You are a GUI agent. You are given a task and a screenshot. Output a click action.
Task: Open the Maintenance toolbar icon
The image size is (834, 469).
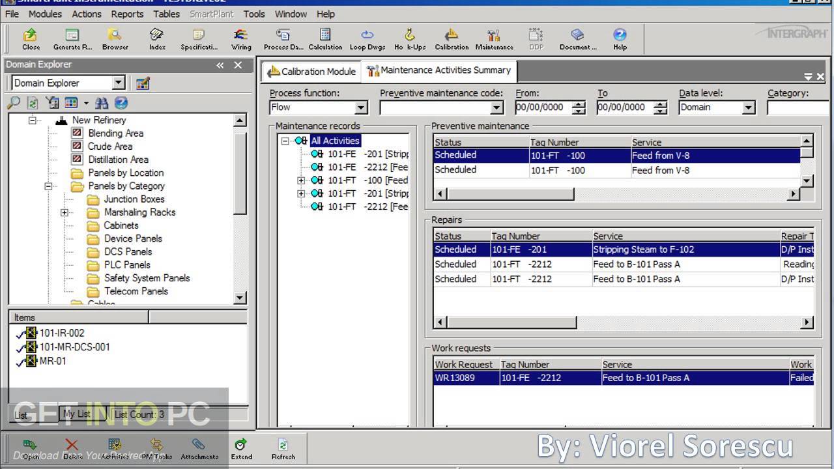tap(494, 39)
